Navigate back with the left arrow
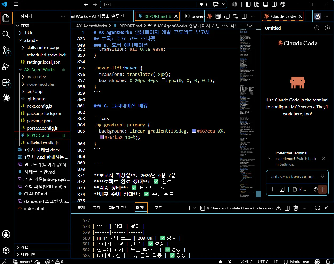The width and height of the screenshot is (334, 264). click(x=86, y=4)
